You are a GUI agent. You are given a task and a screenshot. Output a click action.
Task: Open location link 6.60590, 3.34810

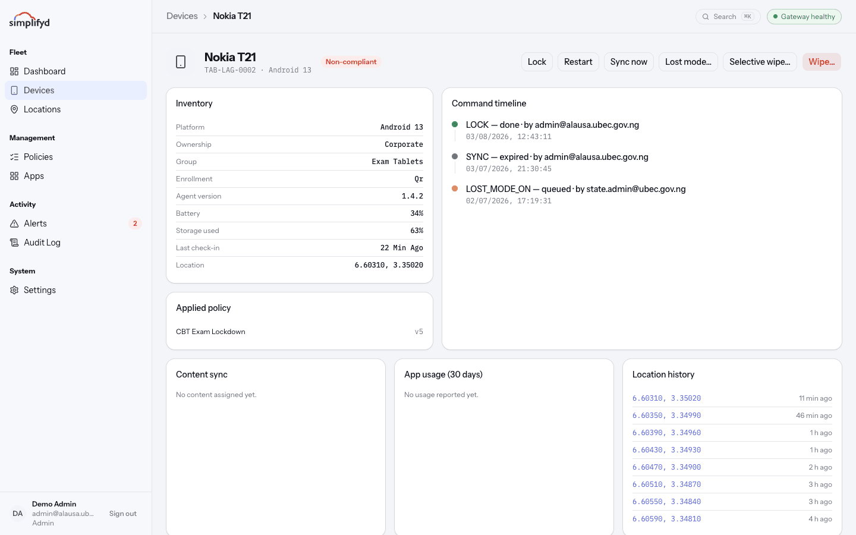tap(667, 519)
